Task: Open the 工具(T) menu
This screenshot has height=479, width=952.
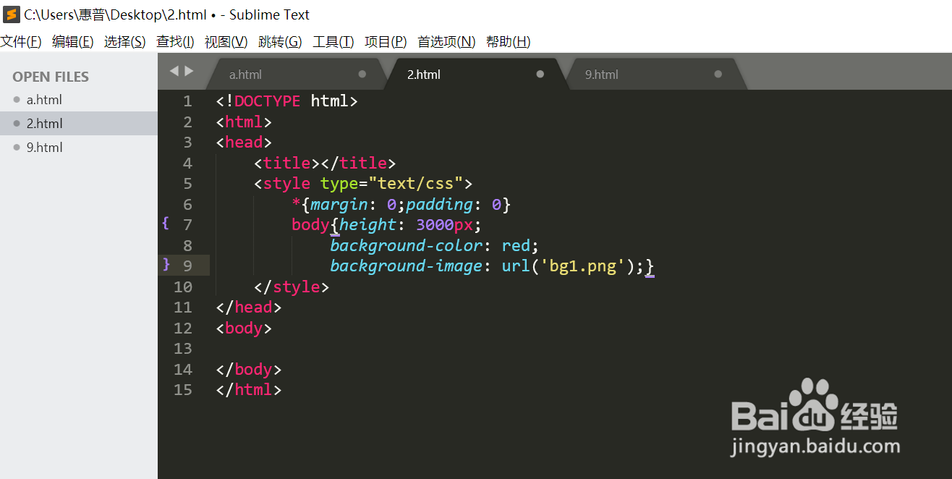Action: (x=333, y=42)
